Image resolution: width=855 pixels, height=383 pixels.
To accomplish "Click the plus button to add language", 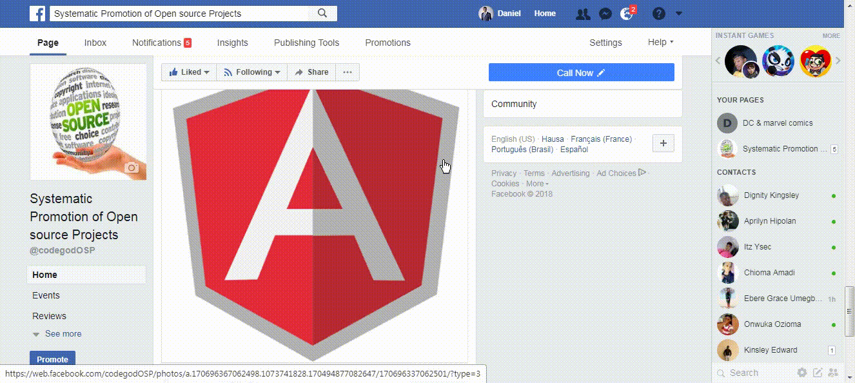I will point(663,143).
